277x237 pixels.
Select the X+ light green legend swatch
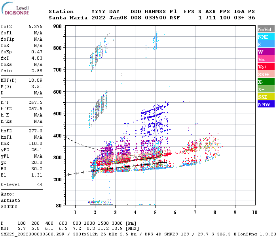(266, 89)
